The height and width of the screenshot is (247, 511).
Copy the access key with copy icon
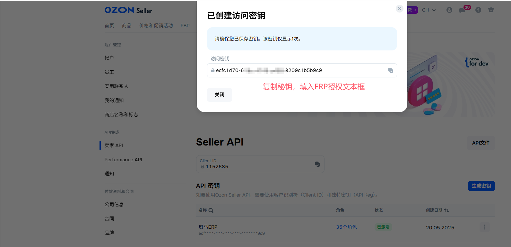point(390,70)
